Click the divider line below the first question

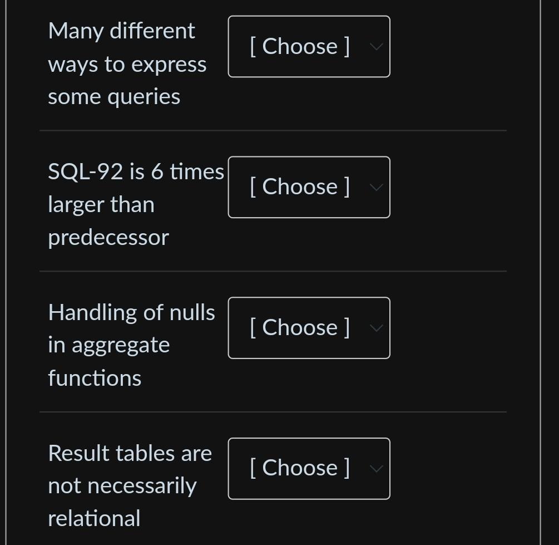[273, 131]
